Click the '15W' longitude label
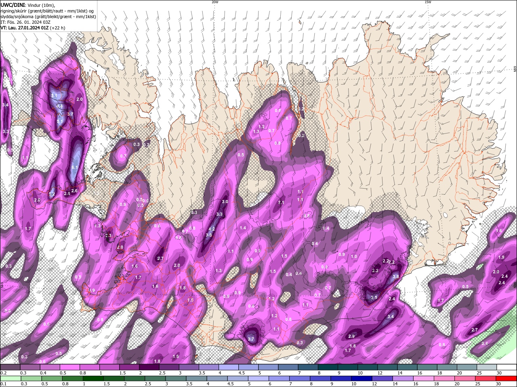 click(x=427, y=2)
